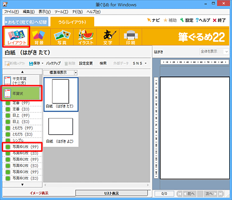Select the 干支年賀(十二支) category
The height and width of the screenshot is (200, 232).
pyautogui.click(x=21, y=81)
